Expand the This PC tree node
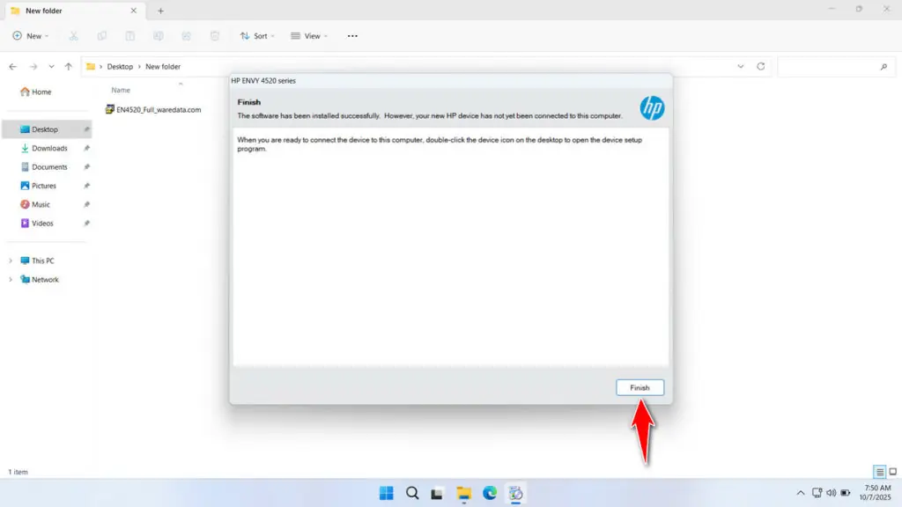This screenshot has width=902, height=507. [x=11, y=261]
